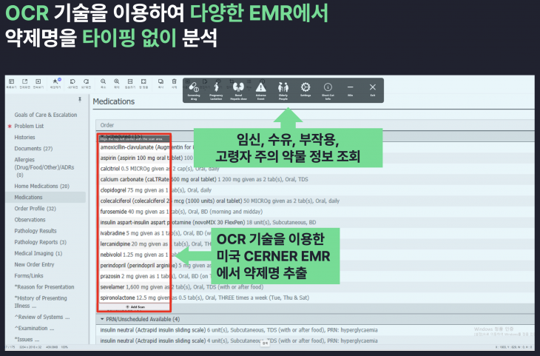Image resolution: width=540 pixels, height=356 pixels.
Task: Click the fit to window icon
Action: point(144,81)
